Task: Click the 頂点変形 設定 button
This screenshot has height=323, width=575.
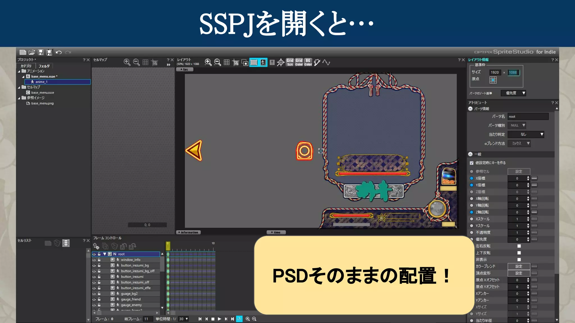Action: 519,273
